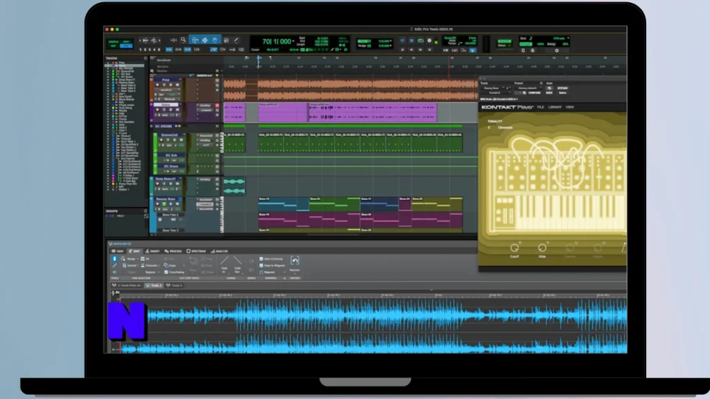The image size is (710, 399).
Task: Select the WaveLab pen tool
Action: 114,265
